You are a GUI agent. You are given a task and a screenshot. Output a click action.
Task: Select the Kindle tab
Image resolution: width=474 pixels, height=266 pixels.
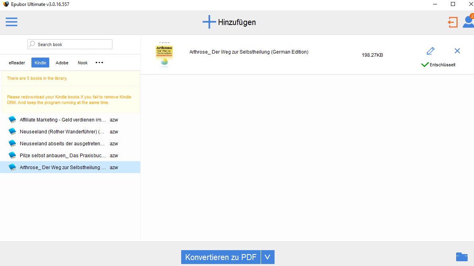pyautogui.click(x=40, y=62)
